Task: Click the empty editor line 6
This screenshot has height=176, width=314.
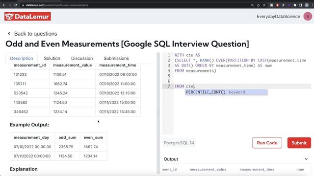Action: click(242, 81)
